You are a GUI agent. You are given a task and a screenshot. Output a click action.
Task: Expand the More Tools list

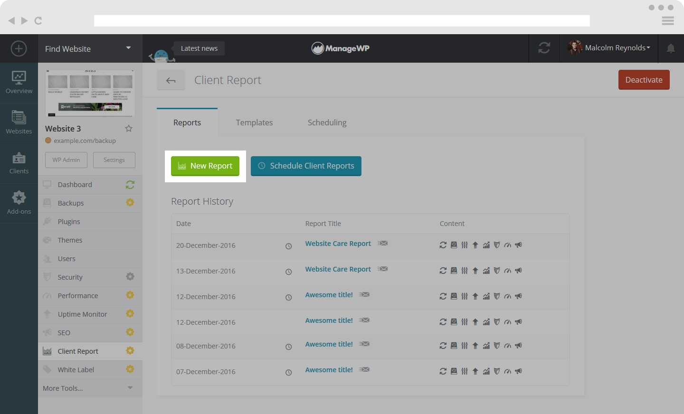click(90, 388)
